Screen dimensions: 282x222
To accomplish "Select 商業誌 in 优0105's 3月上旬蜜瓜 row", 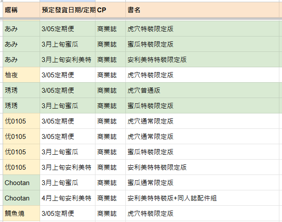I will [110, 152].
